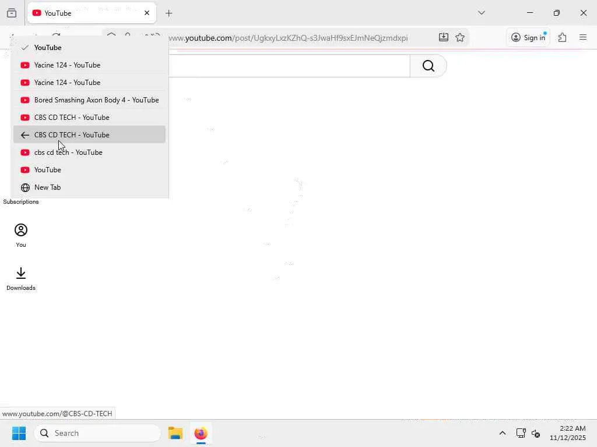Click the Windows taskbar Search box
The image size is (597, 447).
[x=97, y=433]
